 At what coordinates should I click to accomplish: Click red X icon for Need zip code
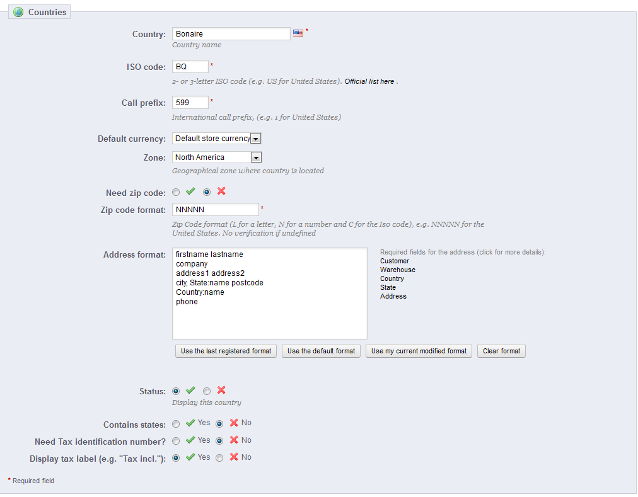(221, 191)
